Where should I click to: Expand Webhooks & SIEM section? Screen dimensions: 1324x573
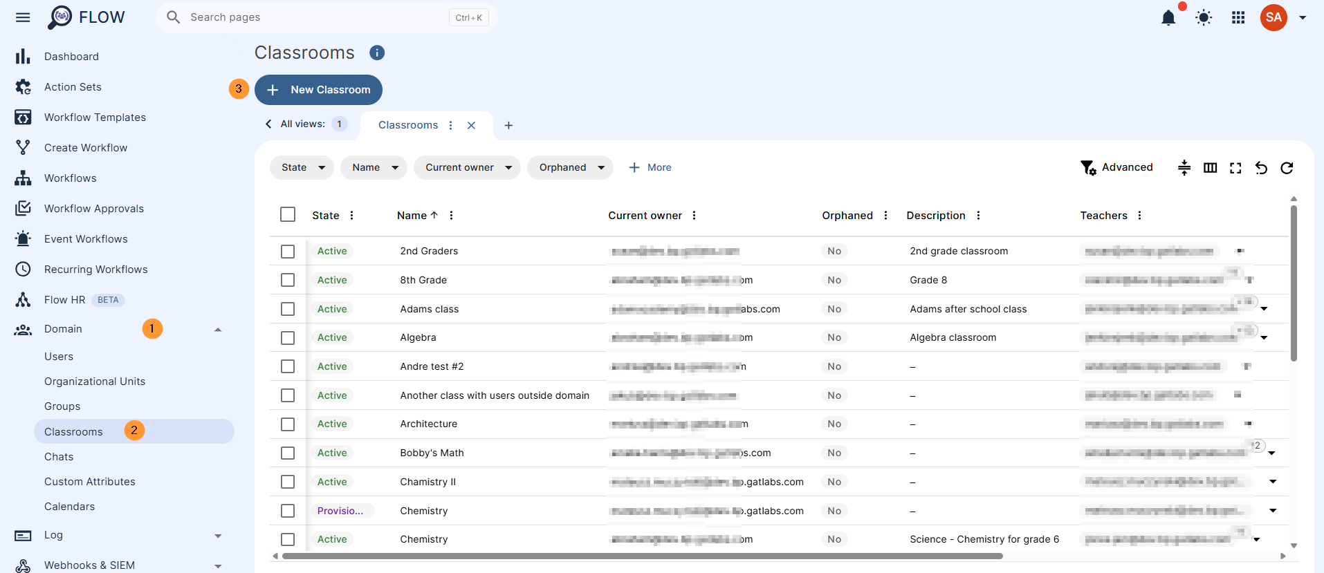click(x=218, y=566)
